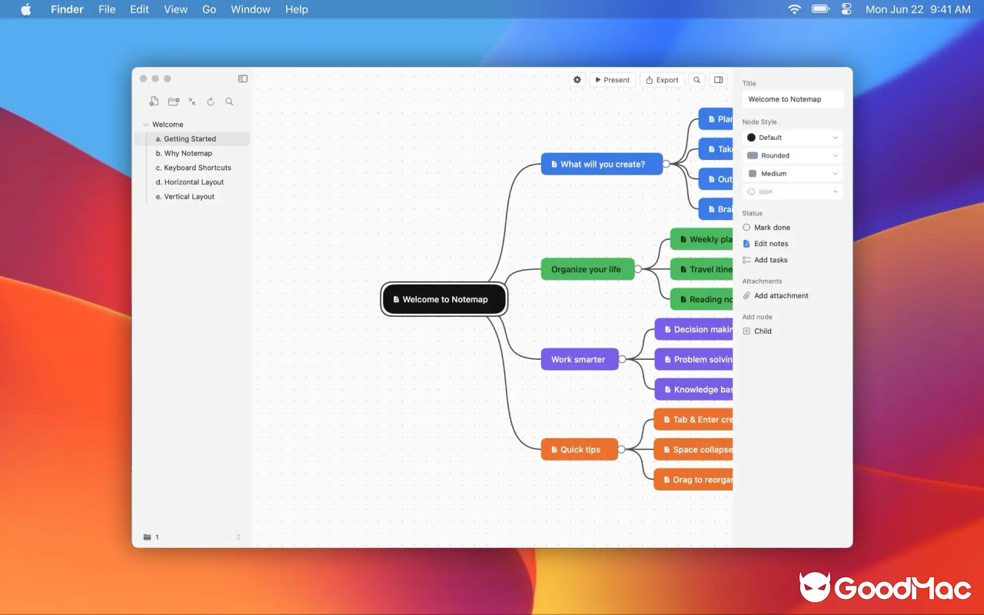984x615 pixels.
Task: Click the Edit notes document icon
Action: click(x=746, y=244)
